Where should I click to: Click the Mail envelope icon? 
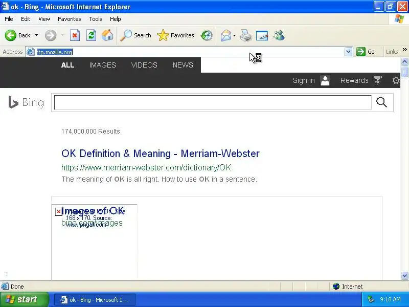[225, 35]
